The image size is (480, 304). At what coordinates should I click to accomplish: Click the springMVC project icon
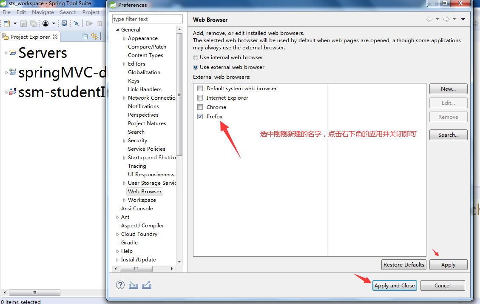coord(13,72)
